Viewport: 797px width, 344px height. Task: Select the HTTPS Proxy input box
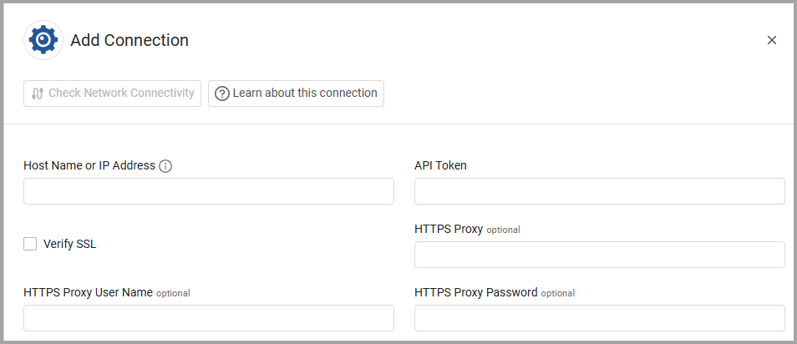point(599,255)
